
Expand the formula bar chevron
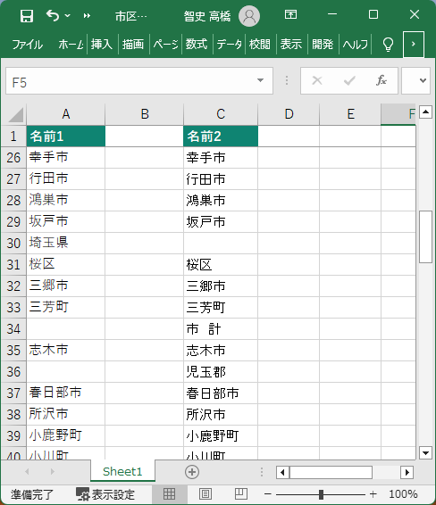pyautogui.click(x=423, y=80)
